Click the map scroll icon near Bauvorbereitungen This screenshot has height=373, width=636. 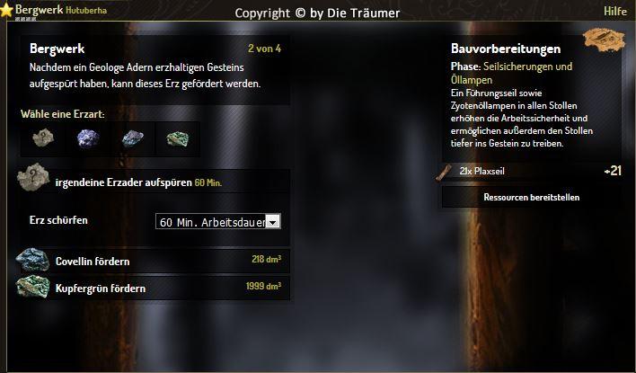pos(604,40)
